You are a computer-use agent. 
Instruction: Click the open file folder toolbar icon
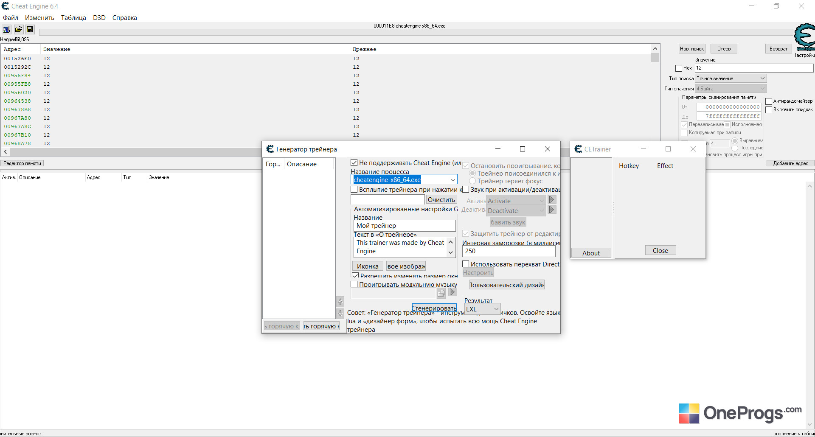coord(18,29)
